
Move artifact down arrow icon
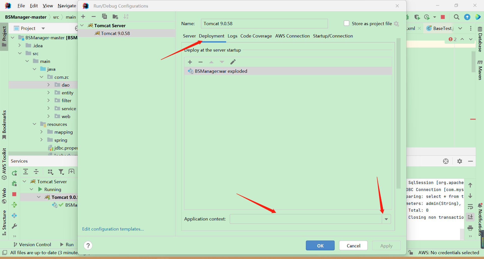click(222, 62)
